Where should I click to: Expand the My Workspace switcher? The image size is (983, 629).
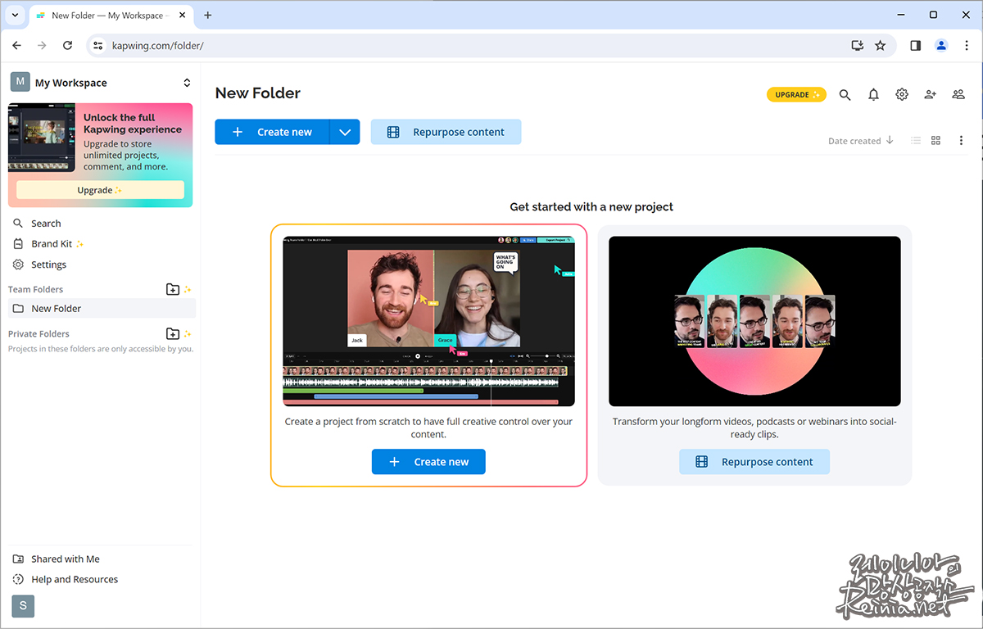(187, 83)
